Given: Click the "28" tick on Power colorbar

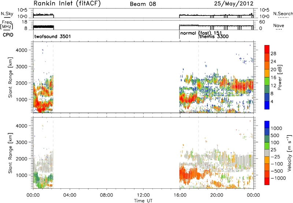Looking at the screenshot, I should pyautogui.click(x=273, y=53).
